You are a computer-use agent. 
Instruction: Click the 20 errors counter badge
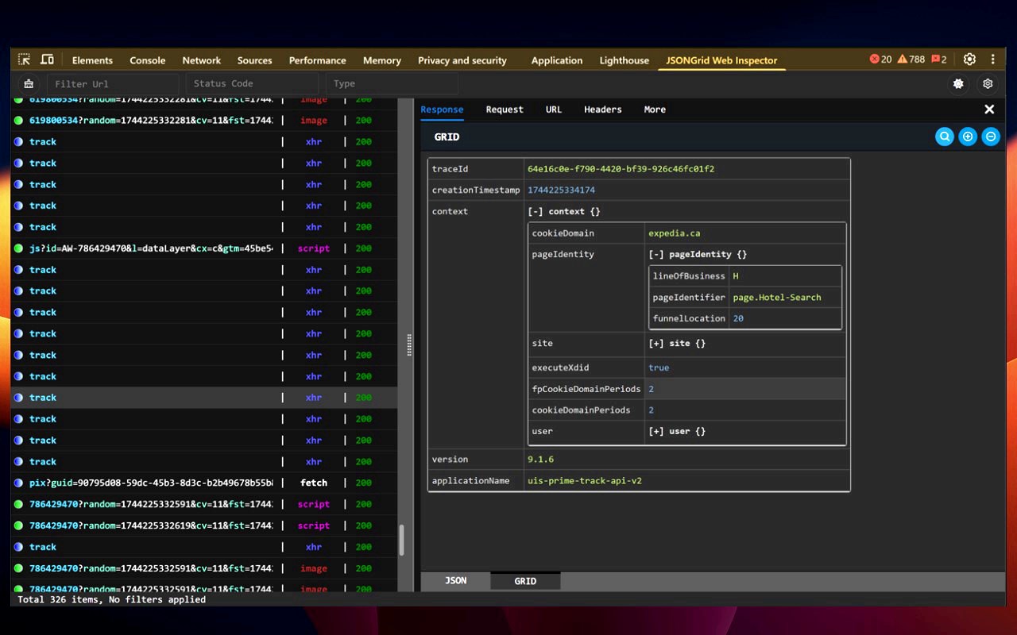click(880, 60)
